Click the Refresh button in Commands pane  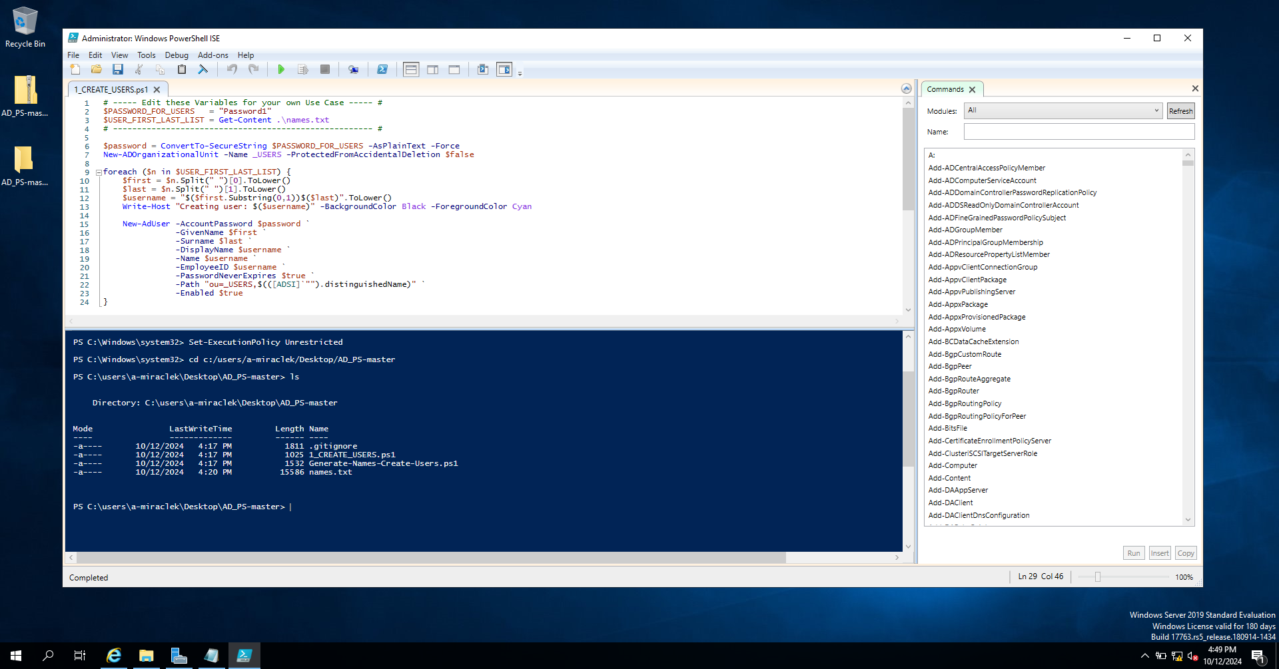coord(1180,111)
